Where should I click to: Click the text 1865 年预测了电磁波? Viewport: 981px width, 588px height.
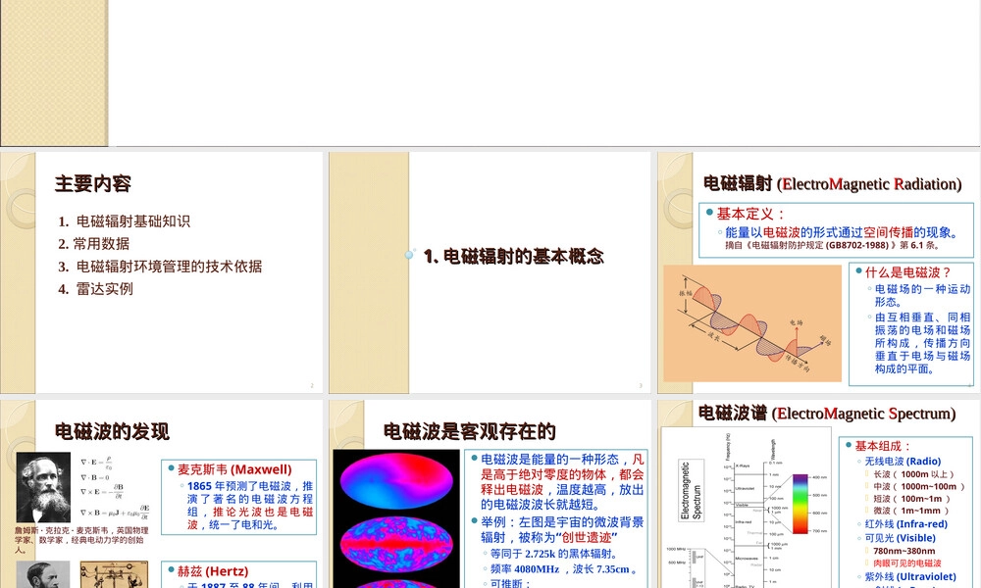pyautogui.click(x=243, y=486)
